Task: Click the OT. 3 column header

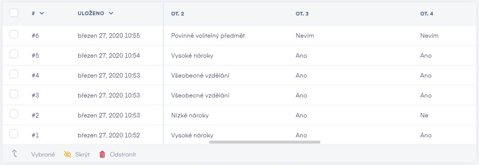Action: pyautogui.click(x=302, y=14)
